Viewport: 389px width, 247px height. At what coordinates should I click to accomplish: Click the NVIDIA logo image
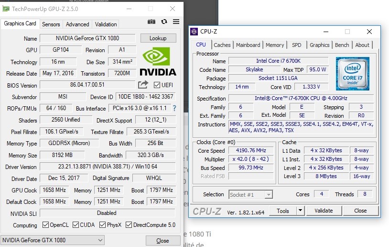click(x=158, y=62)
